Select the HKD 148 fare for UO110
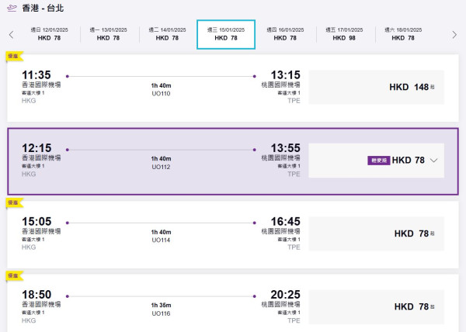 point(377,87)
